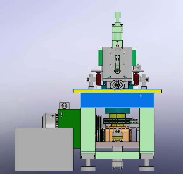Select the yellow table top plate
Viewport: 183px width, 174px height.
pos(117,91)
